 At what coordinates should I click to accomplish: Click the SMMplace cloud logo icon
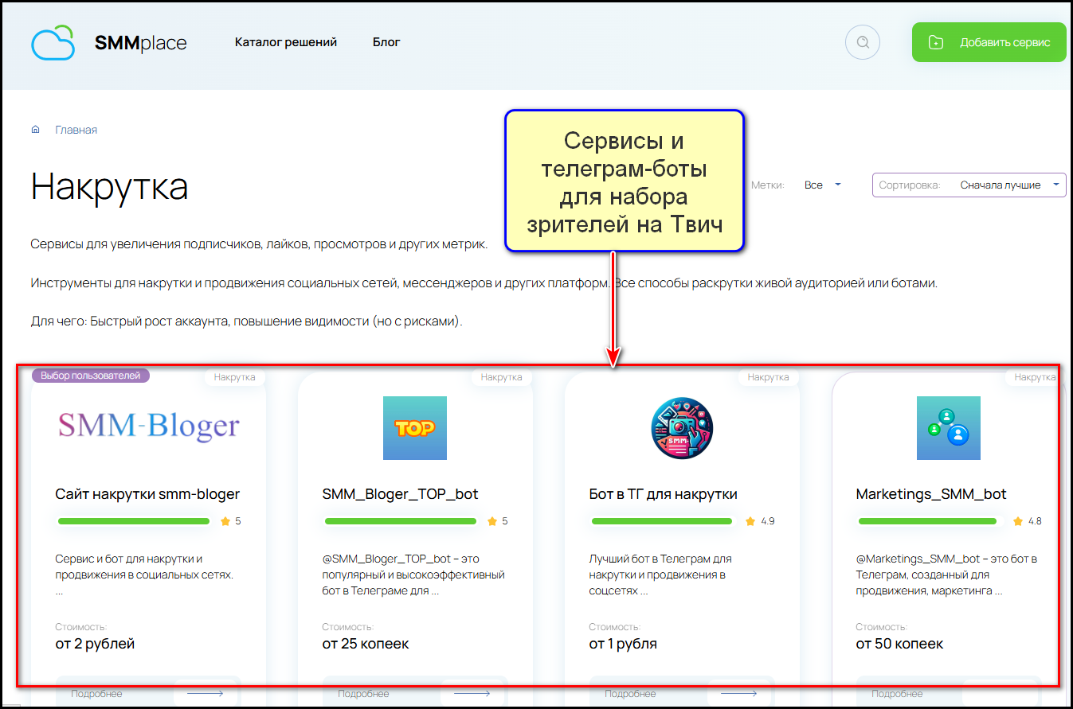pos(53,43)
